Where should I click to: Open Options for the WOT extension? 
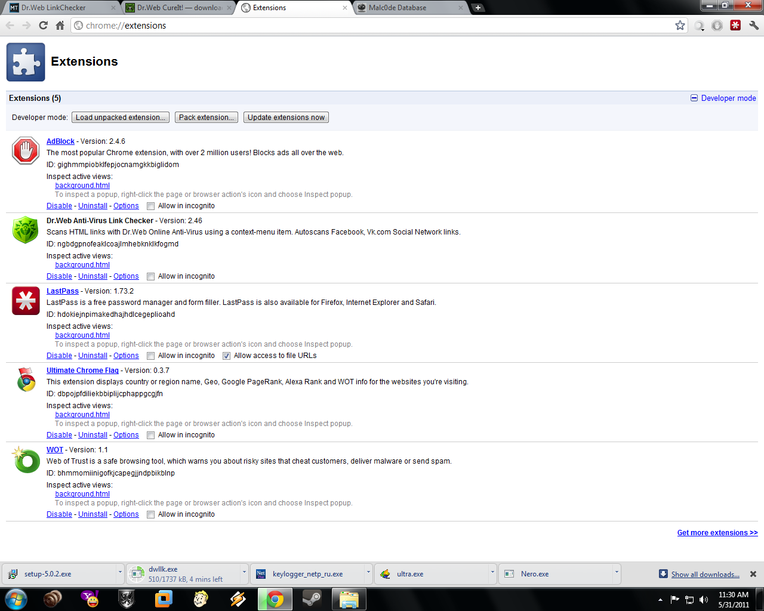pos(126,514)
